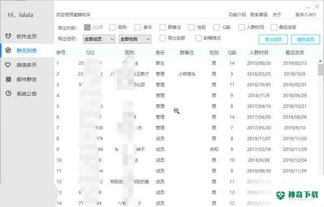The width and height of the screenshot is (324, 207).
Task: Select last-spoke date 2019/11/30
Action: pos(295,138)
